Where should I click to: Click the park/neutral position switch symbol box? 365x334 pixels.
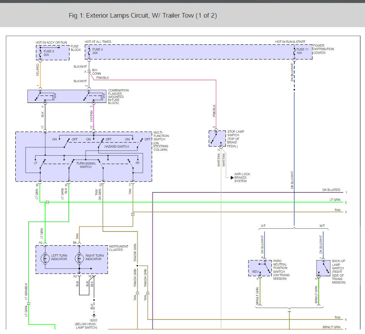tap(260, 268)
